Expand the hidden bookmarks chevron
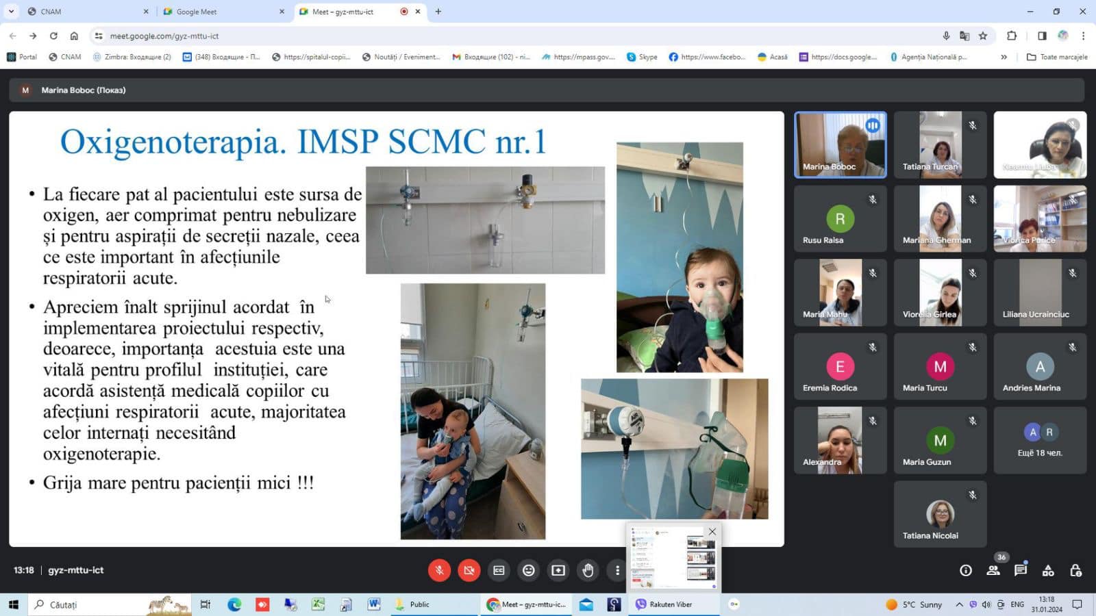1096x616 pixels. (1004, 57)
